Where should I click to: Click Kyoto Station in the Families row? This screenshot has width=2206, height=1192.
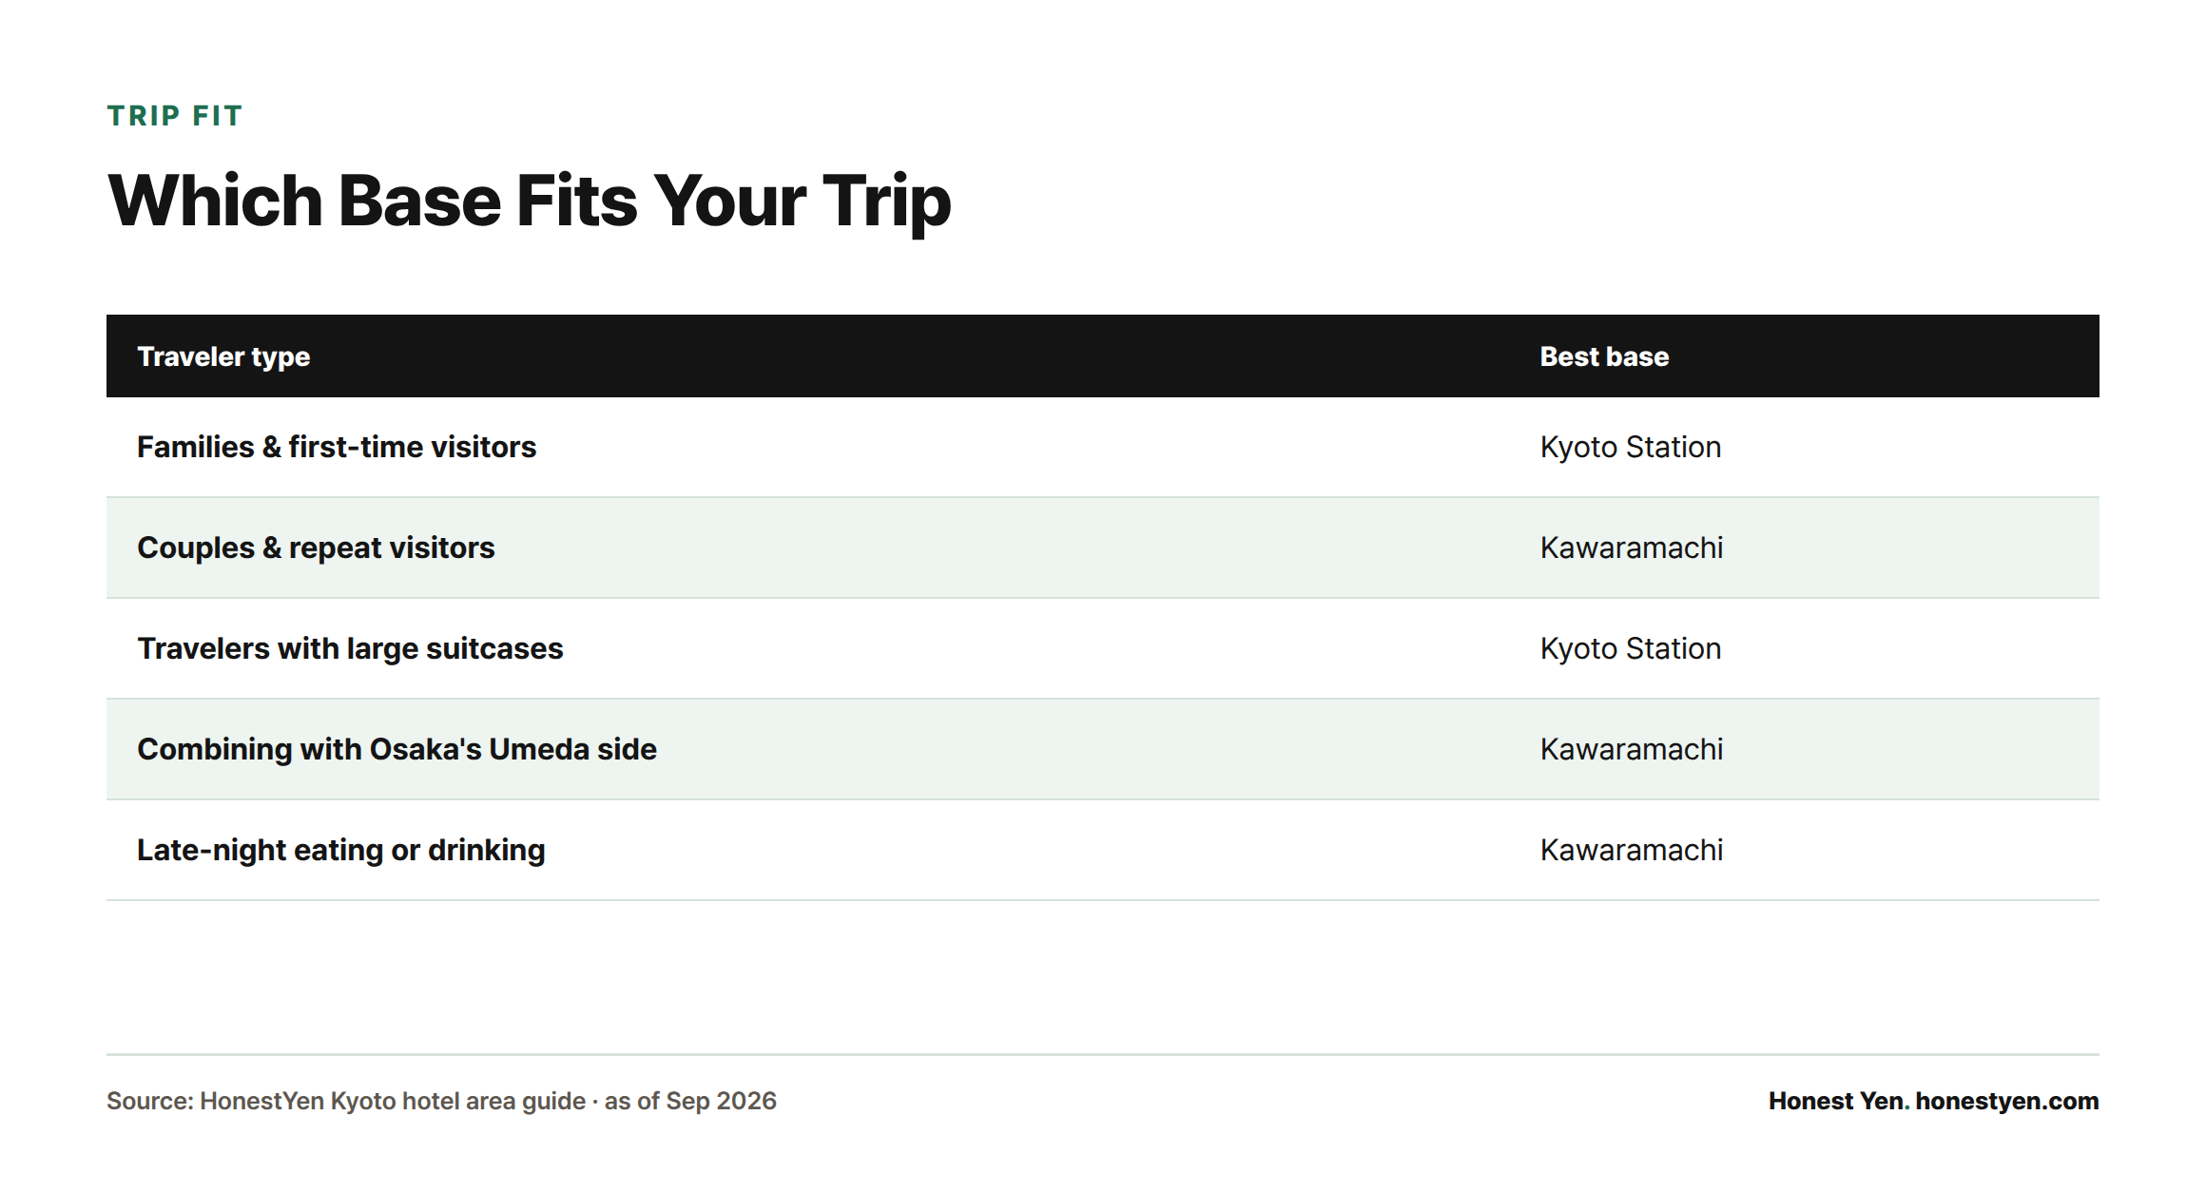(x=1631, y=447)
